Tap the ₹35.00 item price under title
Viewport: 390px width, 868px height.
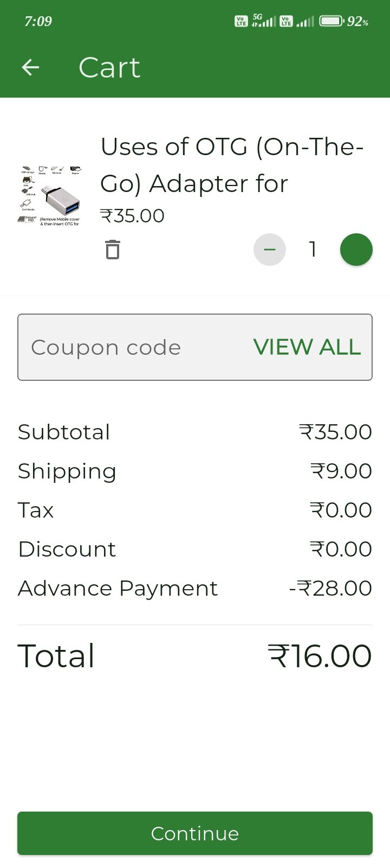(x=133, y=216)
